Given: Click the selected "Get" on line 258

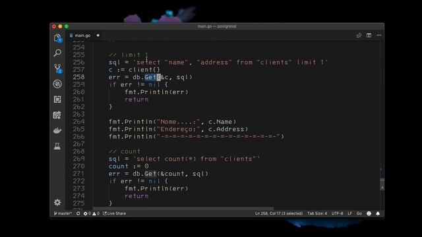Looking at the screenshot, I should [150, 78].
